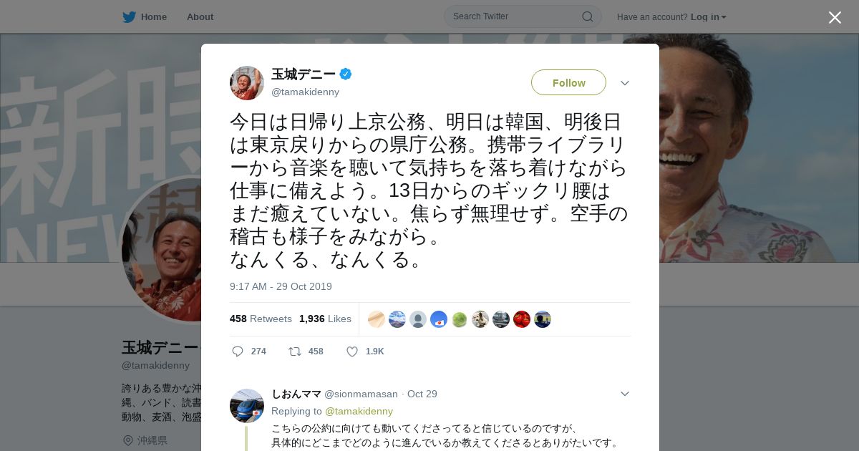Open the About menu item
The height and width of the screenshot is (451, 859).
[200, 16]
